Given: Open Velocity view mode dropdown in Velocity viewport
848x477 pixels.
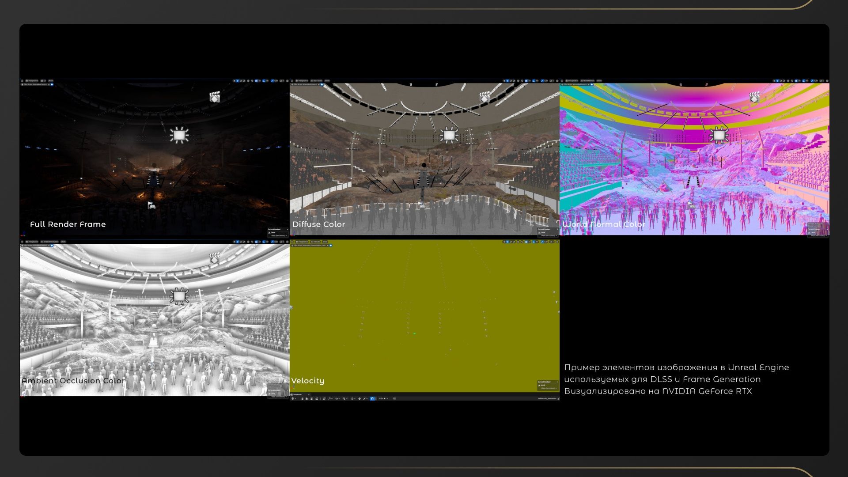Looking at the screenshot, I should 316,242.
